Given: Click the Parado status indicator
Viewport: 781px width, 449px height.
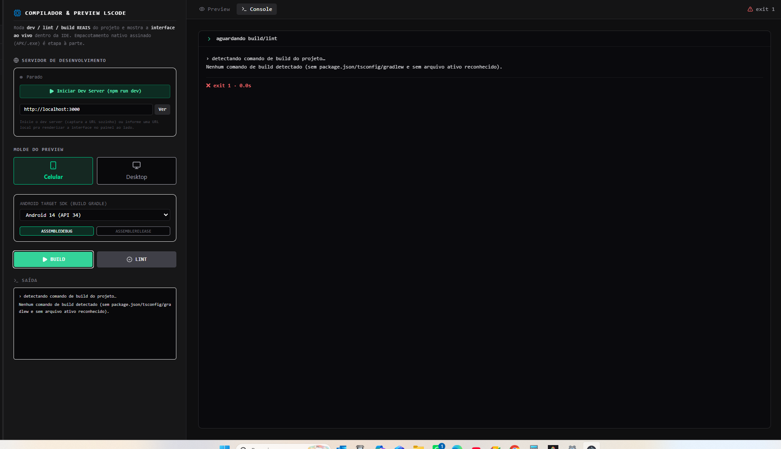Looking at the screenshot, I should 31,77.
